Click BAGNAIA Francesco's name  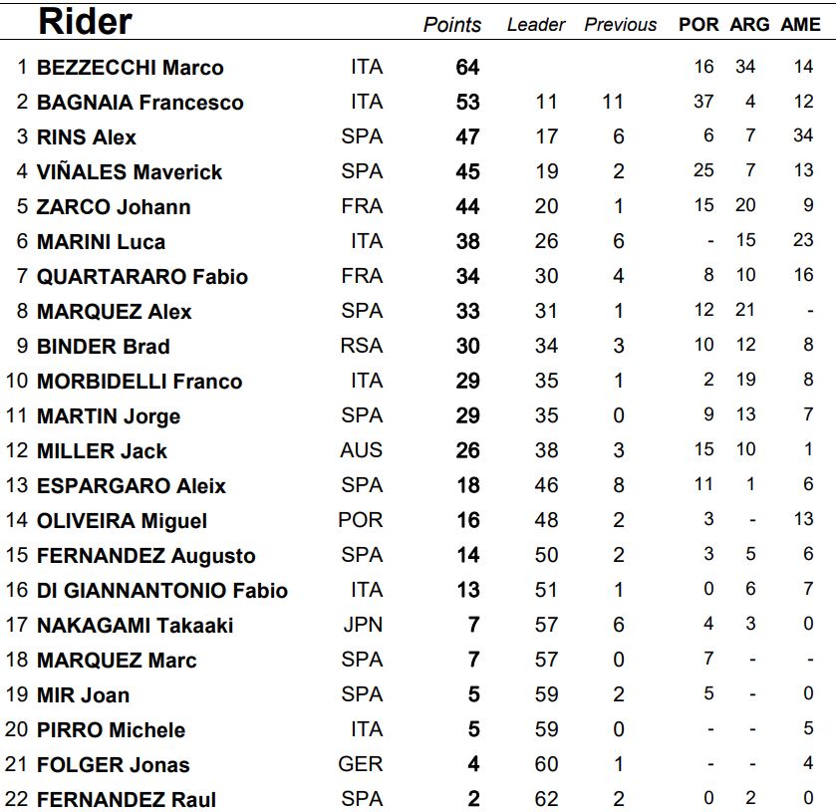point(139,103)
